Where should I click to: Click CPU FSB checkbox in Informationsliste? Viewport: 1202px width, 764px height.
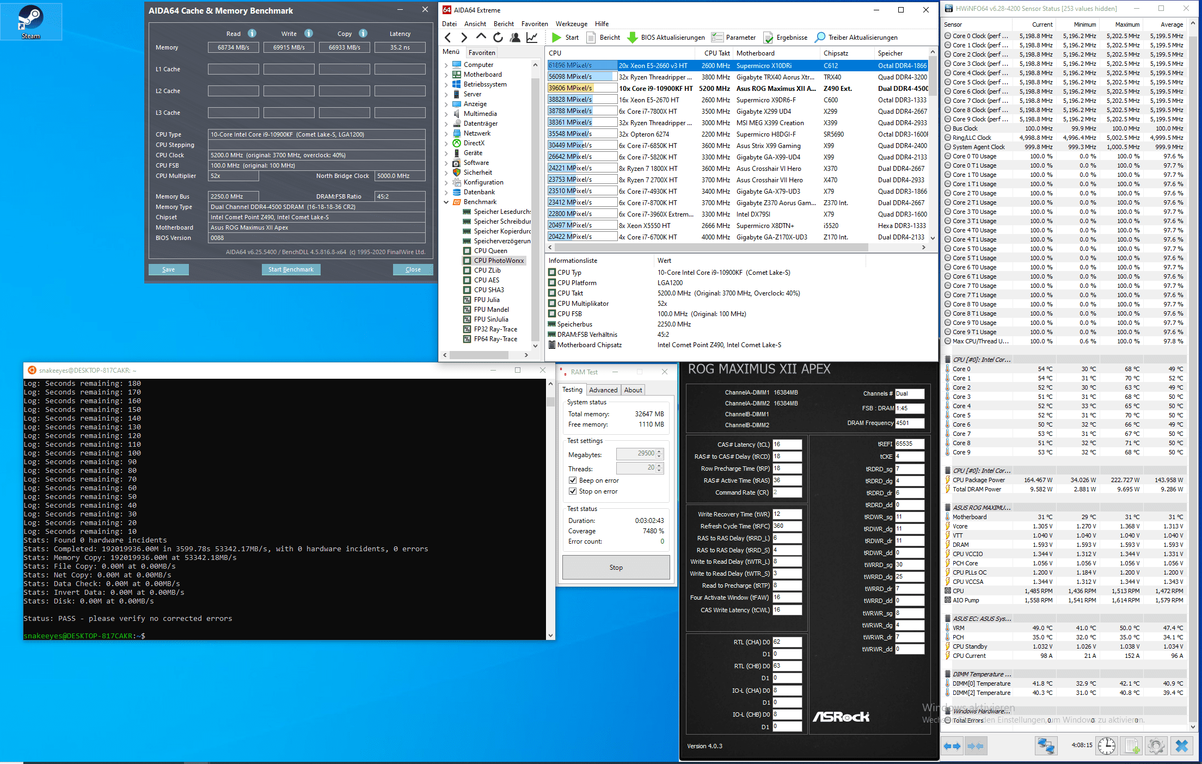tap(552, 314)
